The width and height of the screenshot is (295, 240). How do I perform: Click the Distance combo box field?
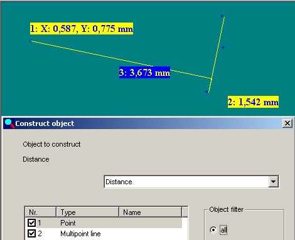tap(191, 182)
